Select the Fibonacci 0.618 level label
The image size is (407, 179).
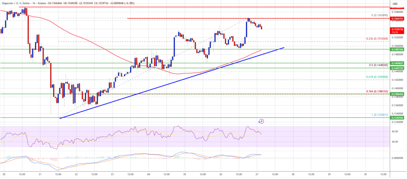(x=376, y=77)
